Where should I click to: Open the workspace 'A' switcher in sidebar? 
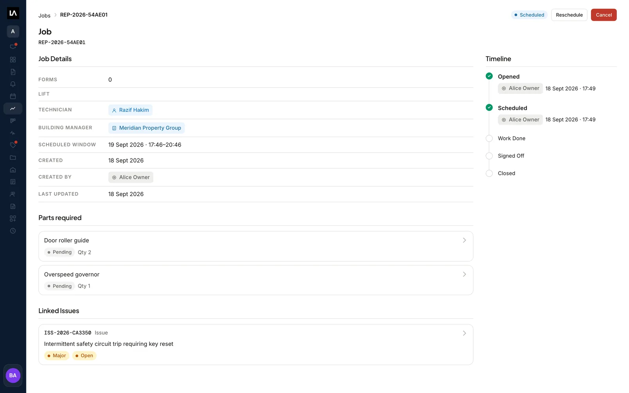(x=13, y=31)
